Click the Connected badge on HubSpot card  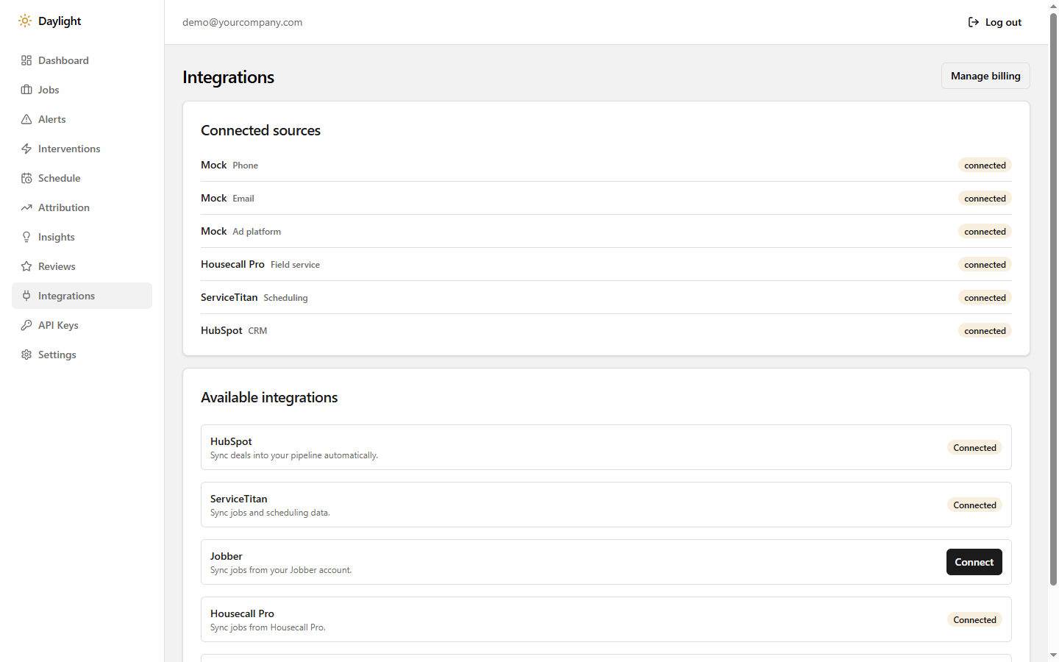pos(974,448)
